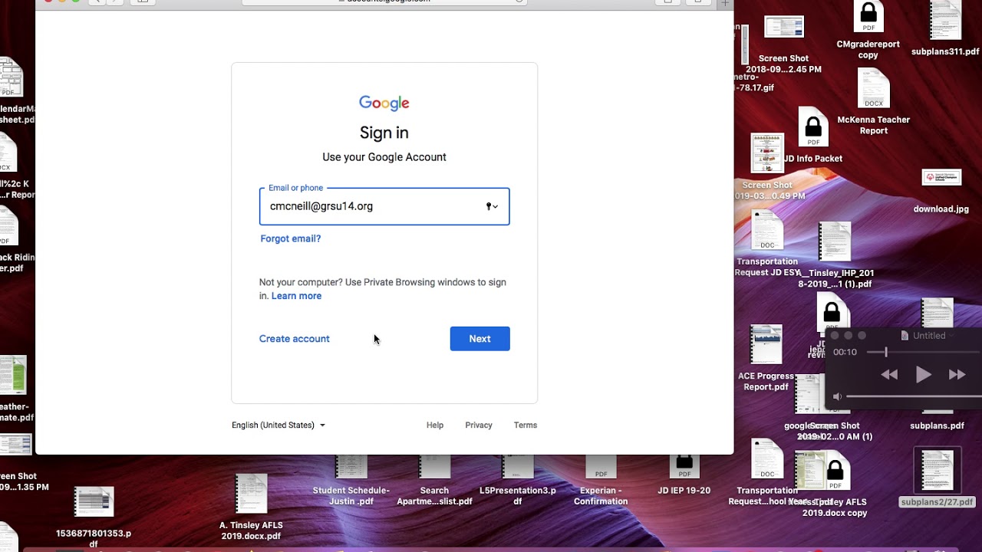The width and height of the screenshot is (982, 552).
Task: Select the CMgradereport copy PDF icon
Action: tap(868, 18)
